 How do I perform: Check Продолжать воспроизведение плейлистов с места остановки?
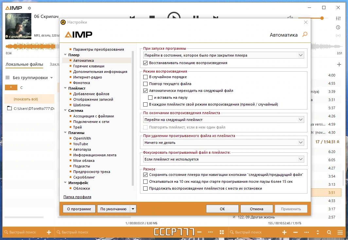click(x=145, y=189)
